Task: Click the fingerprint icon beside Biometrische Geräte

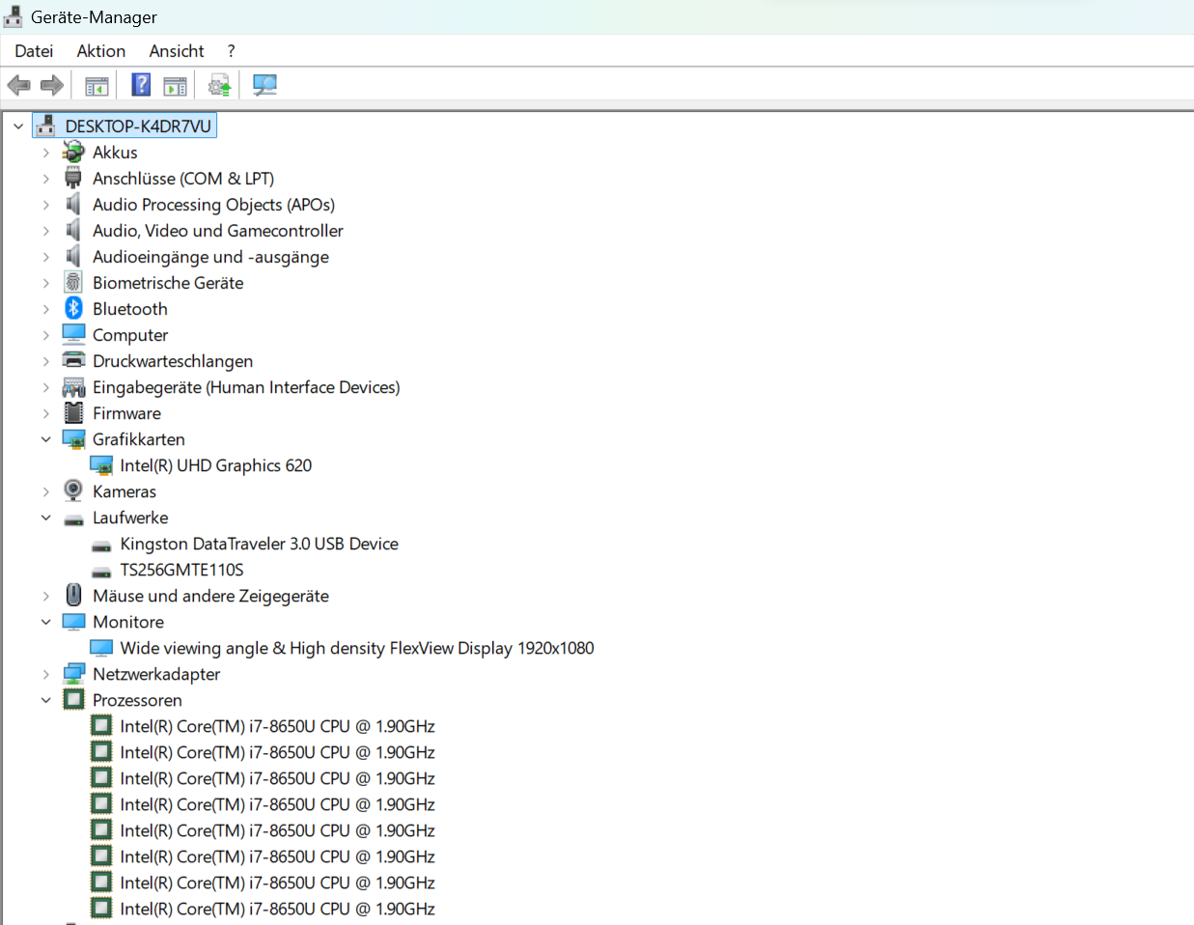Action: (x=73, y=282)
